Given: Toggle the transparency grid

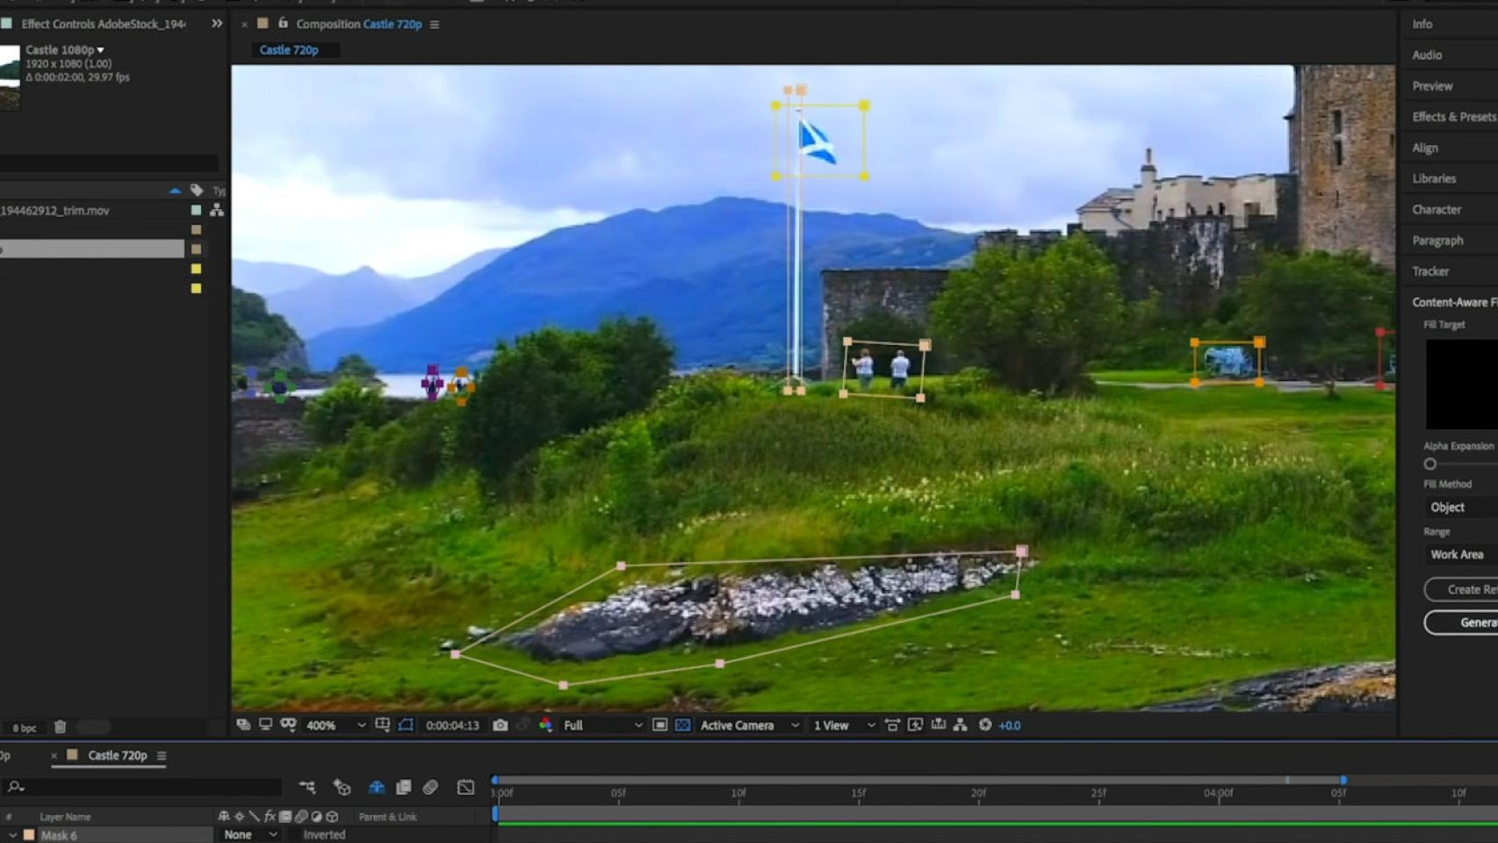Looking at the screenshot, I should [x=682, y=725].
